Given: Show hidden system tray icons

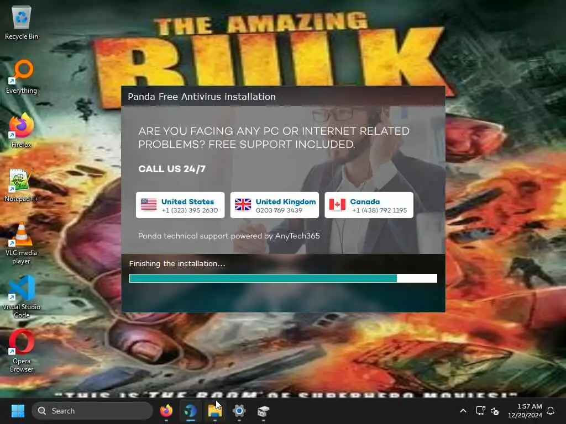Looking at the screenshot, I should [463, 411].
